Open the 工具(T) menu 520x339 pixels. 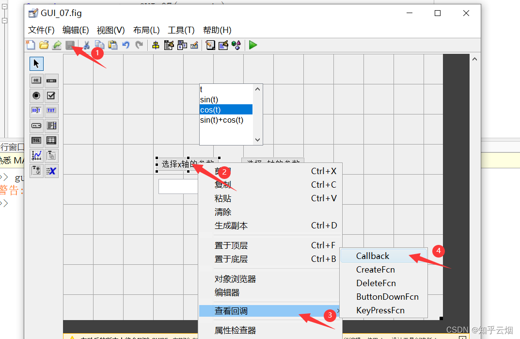(x=181, y=30)
